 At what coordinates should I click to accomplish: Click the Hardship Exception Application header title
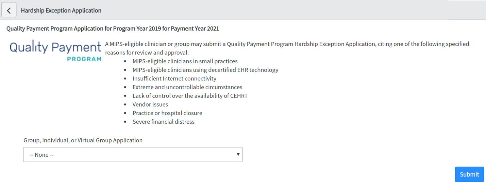pyautogui.click(x=61, y=11)
